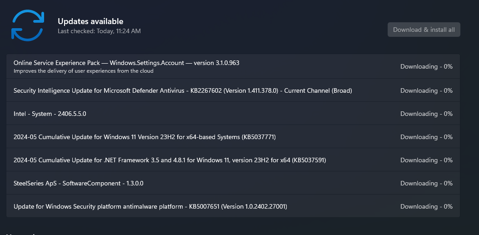
Task: Click the Updates available heading
Action: click(x=90, y=21)
